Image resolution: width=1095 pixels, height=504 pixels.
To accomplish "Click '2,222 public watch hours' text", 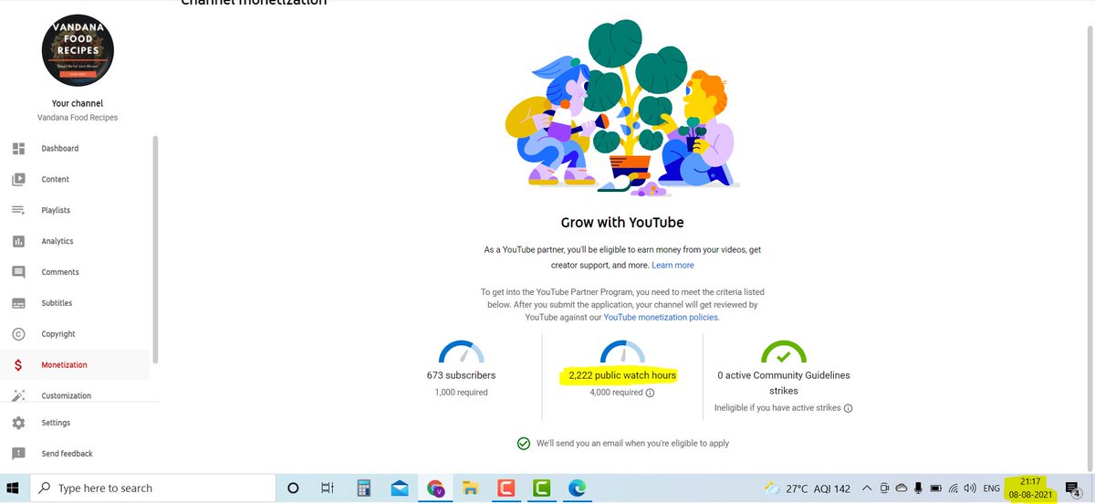I will pos(622,375).
